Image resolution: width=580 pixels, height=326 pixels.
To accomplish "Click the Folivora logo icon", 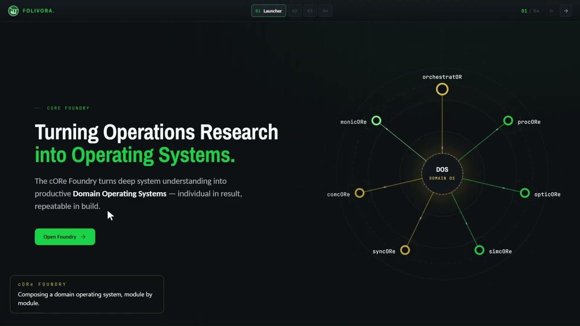I will (14, 11).
